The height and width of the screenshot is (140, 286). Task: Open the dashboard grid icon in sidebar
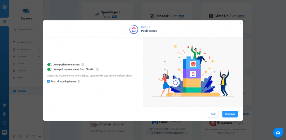pos(4,22)
